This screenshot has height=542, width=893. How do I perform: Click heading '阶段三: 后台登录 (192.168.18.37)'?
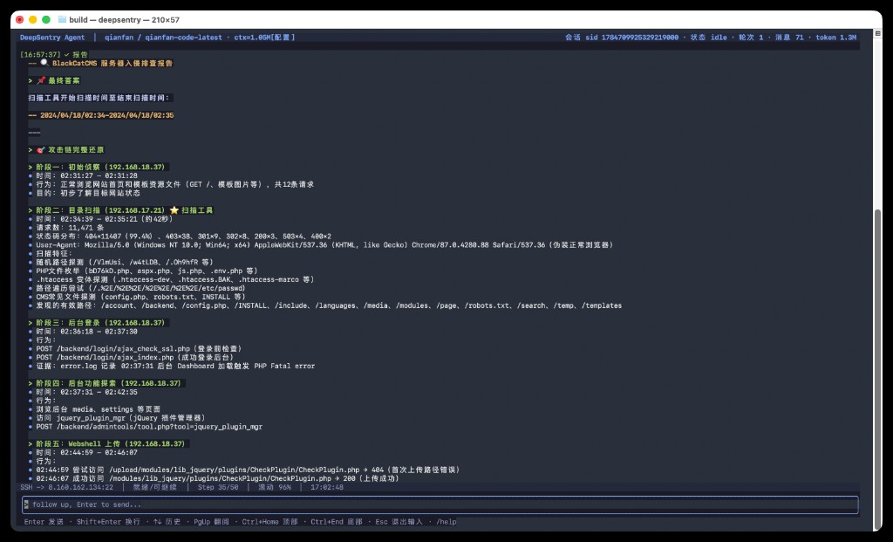[100, 323]
